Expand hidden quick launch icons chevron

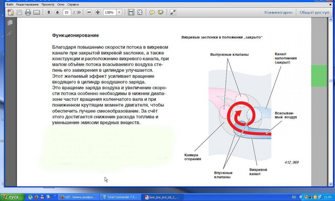pyautogui.click(x=55, y=196)
